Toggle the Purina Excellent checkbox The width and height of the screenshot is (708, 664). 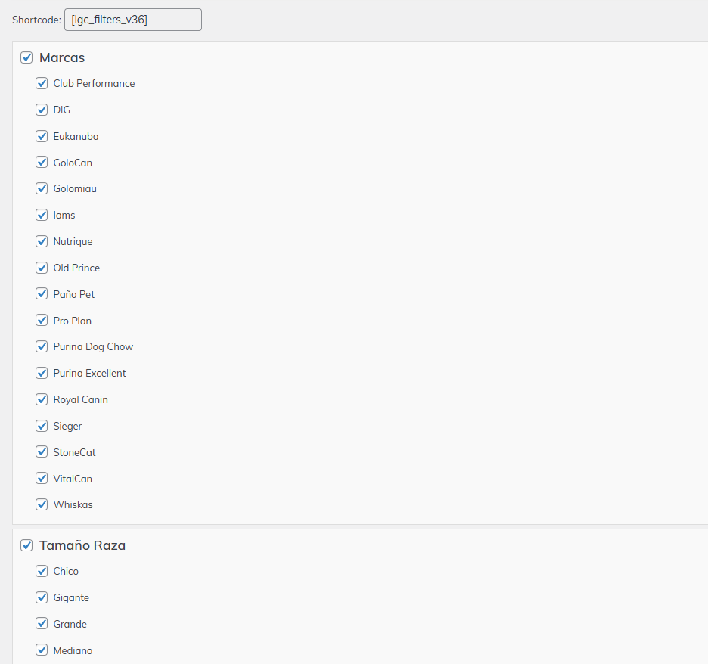[x=42, y=373]
